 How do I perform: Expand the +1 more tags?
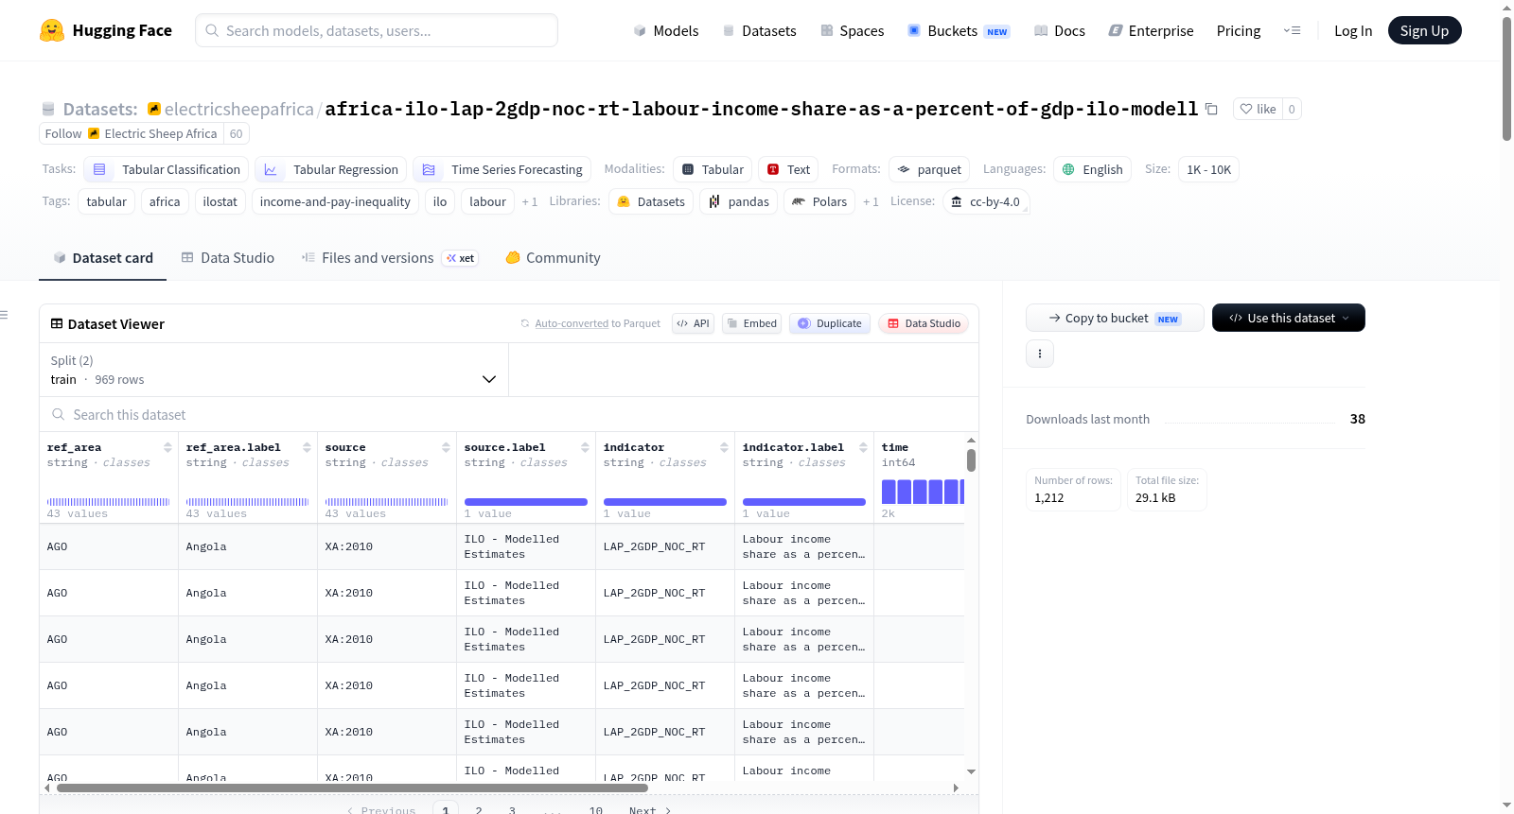tap(530, 201)
